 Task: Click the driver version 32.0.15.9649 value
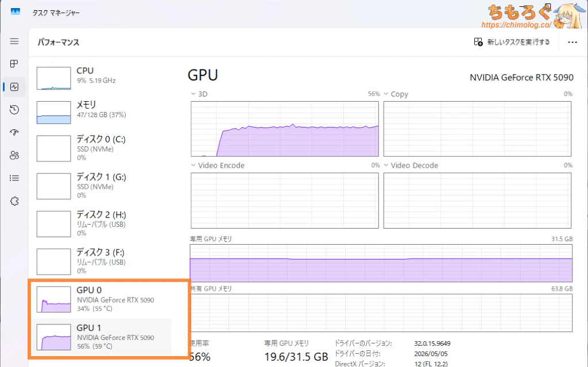click(432, 343)
